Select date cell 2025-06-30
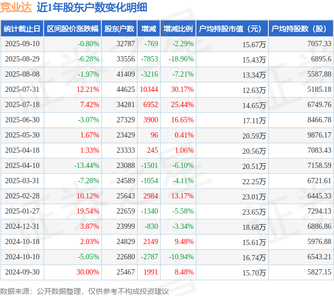Viewport: 334px width, 296px height. (x=23, y=120)
